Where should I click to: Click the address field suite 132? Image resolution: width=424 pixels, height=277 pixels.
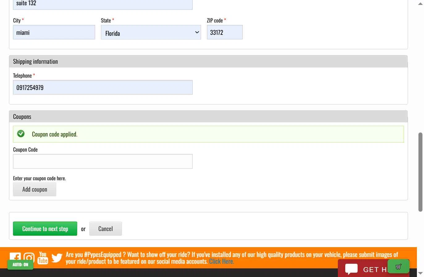pyautogui.click(x=103, y=5)
